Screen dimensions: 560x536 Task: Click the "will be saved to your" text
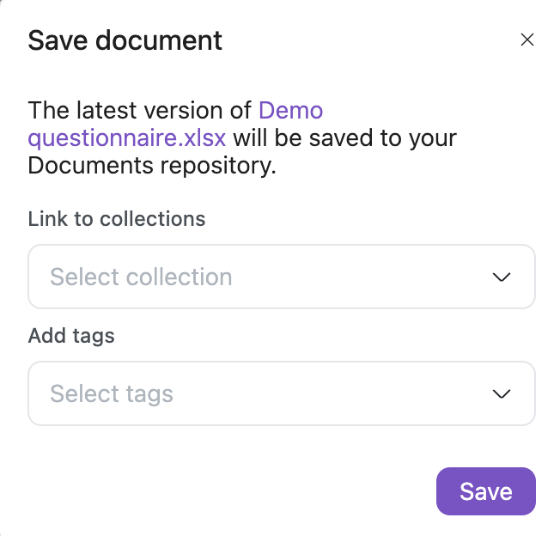(345, 137)
